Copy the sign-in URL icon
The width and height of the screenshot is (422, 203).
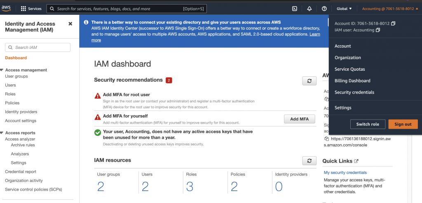tap(327, 139)
